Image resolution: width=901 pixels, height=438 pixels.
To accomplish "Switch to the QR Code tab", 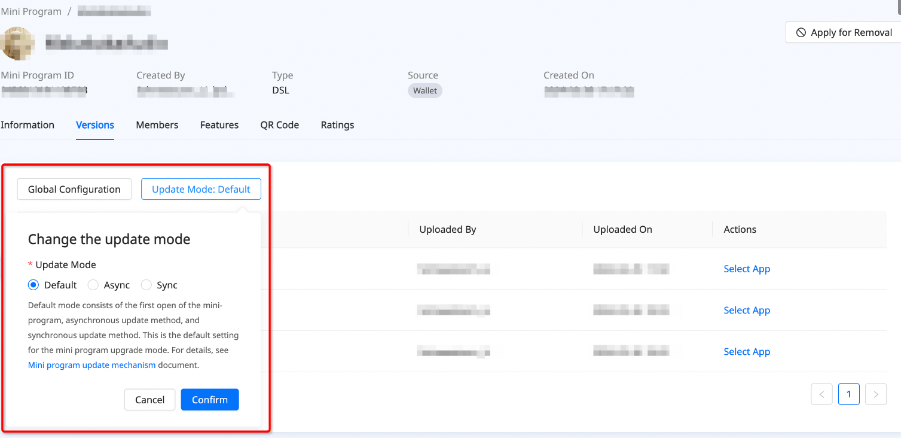I will tap(279, 125).
